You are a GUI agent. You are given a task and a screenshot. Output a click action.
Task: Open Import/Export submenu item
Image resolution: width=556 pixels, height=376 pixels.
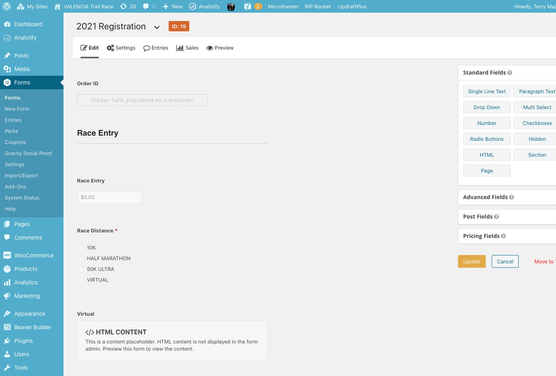(x=21, y=175)
